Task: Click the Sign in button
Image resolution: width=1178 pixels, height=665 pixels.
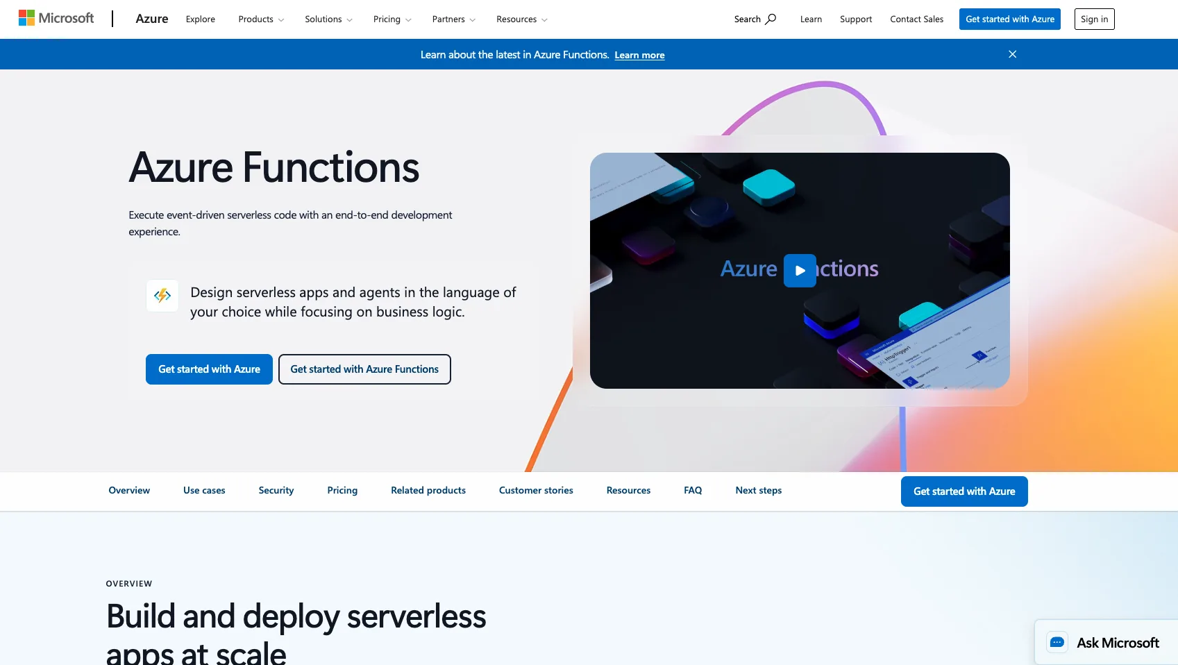Action: pyautogui.click(x=1094, y=19)
